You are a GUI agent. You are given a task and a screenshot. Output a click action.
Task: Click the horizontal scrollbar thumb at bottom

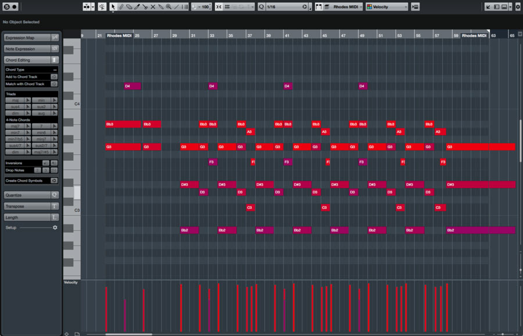click(129, 334)
